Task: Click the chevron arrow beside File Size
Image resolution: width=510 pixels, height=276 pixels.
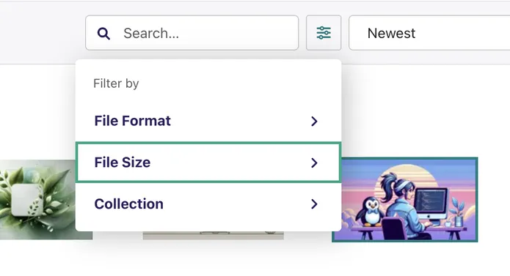Action: pos(314,163)
